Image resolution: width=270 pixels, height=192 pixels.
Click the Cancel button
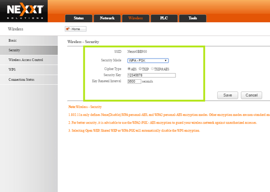tap(251, 95)
